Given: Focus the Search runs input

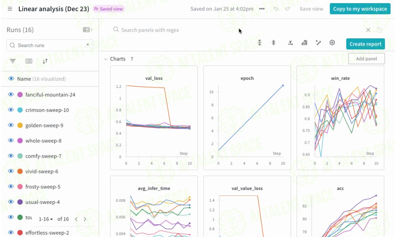Looking at the screenshot, I should [x=49, y=45].
